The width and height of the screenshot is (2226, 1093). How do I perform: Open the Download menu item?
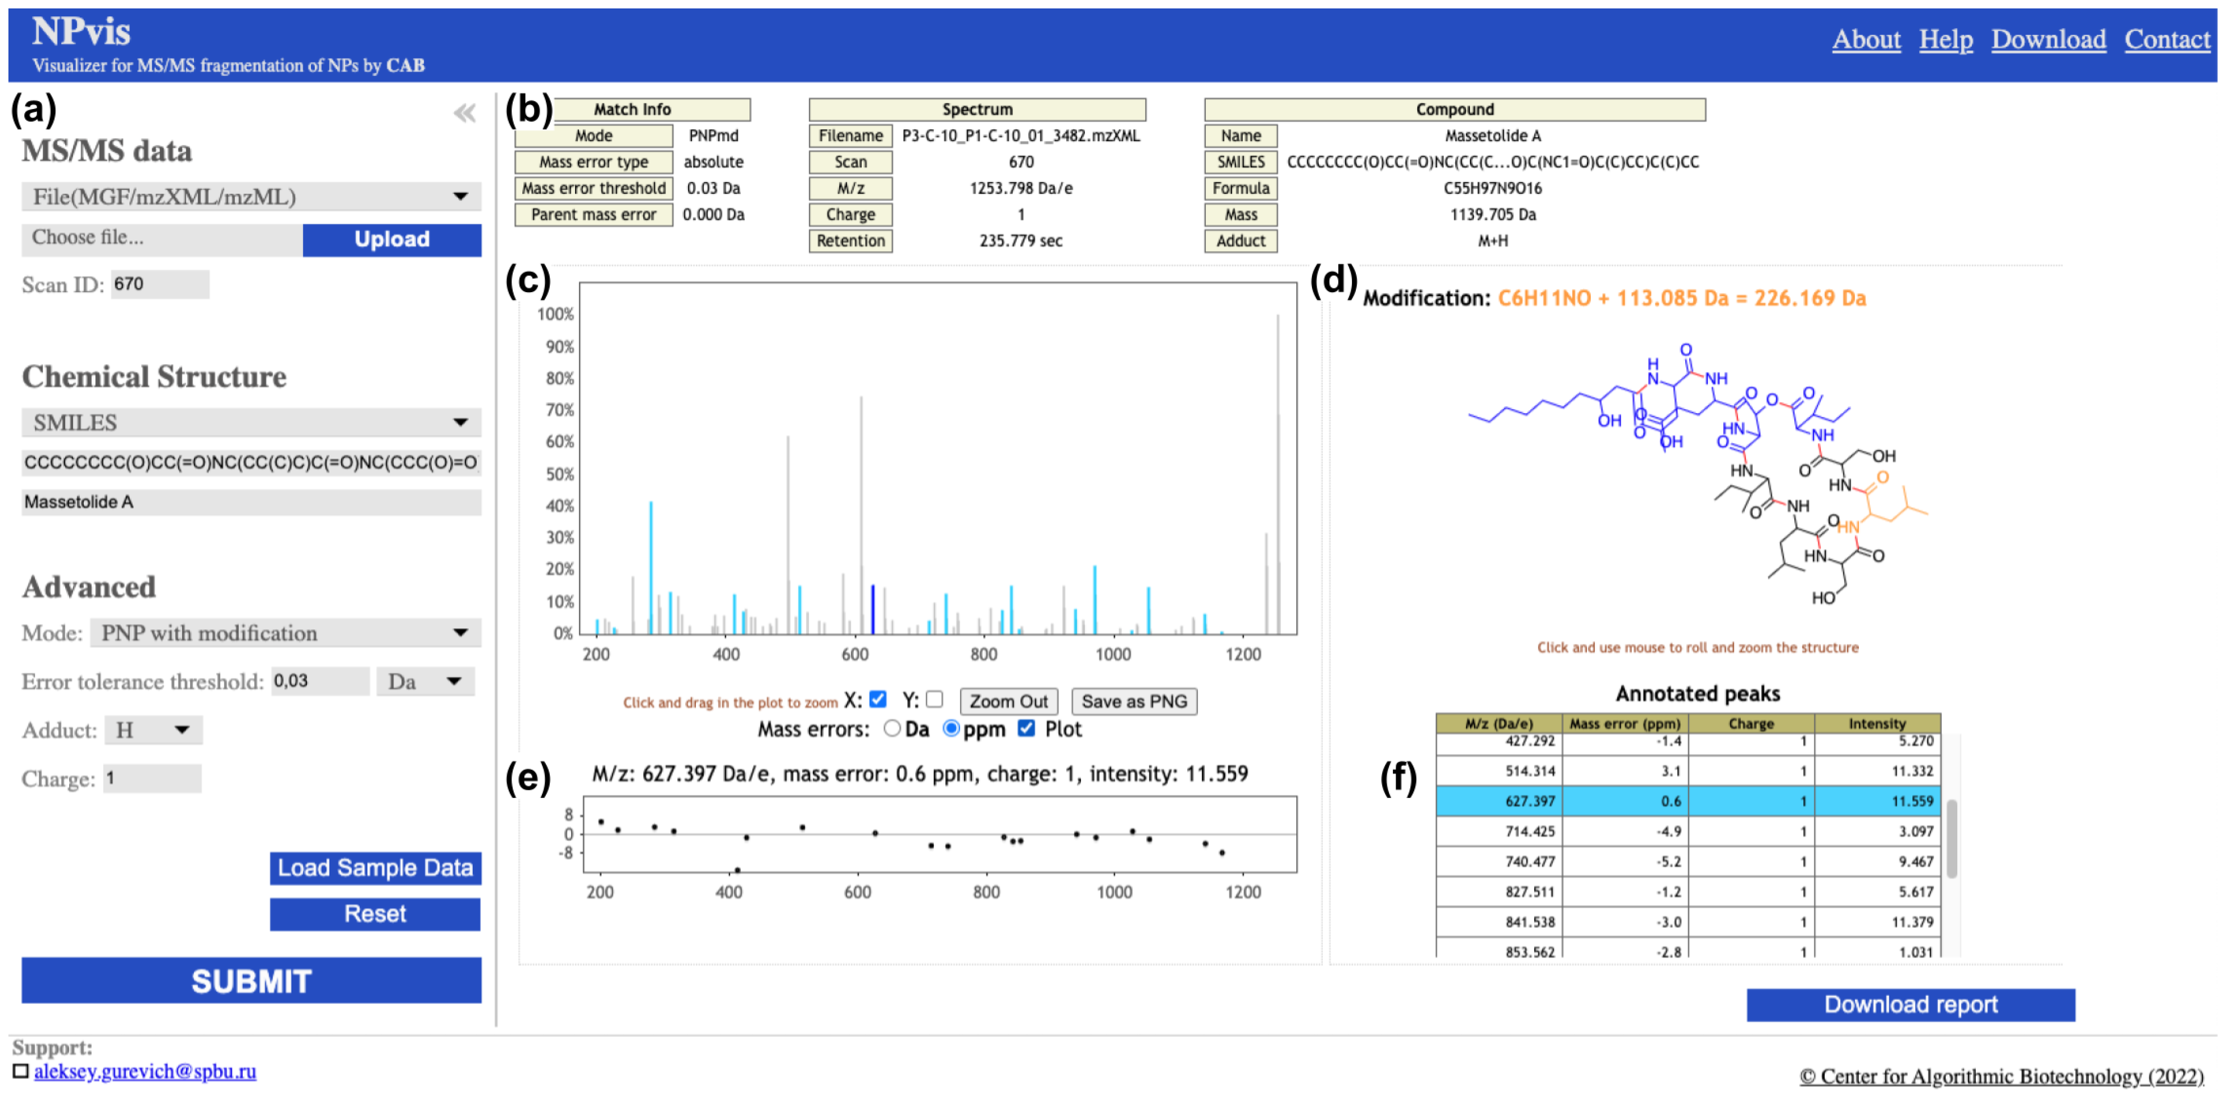click(x=2049, y=40)
